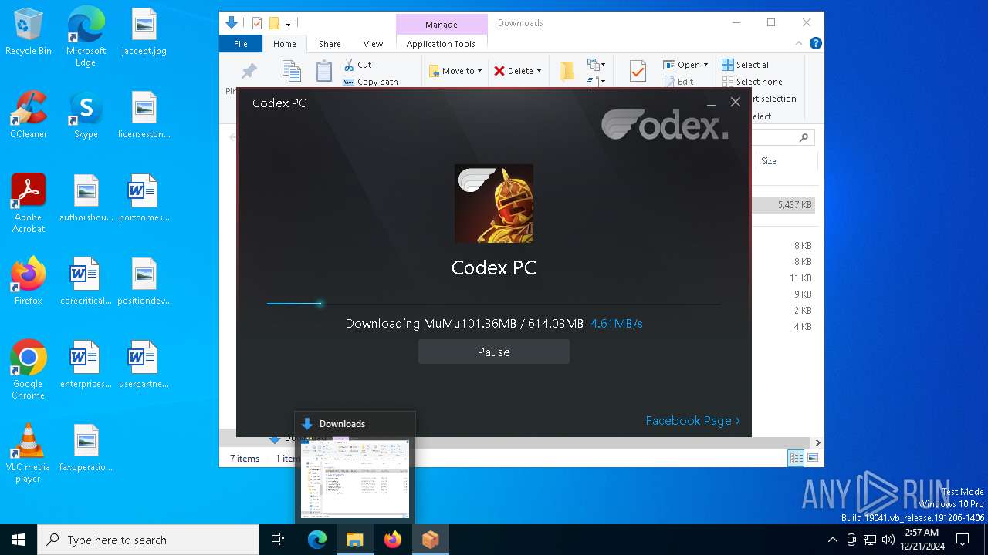This screenshot has height=555, width=988.
Task: Click Select all in ribbon
Action: (746, 65)
